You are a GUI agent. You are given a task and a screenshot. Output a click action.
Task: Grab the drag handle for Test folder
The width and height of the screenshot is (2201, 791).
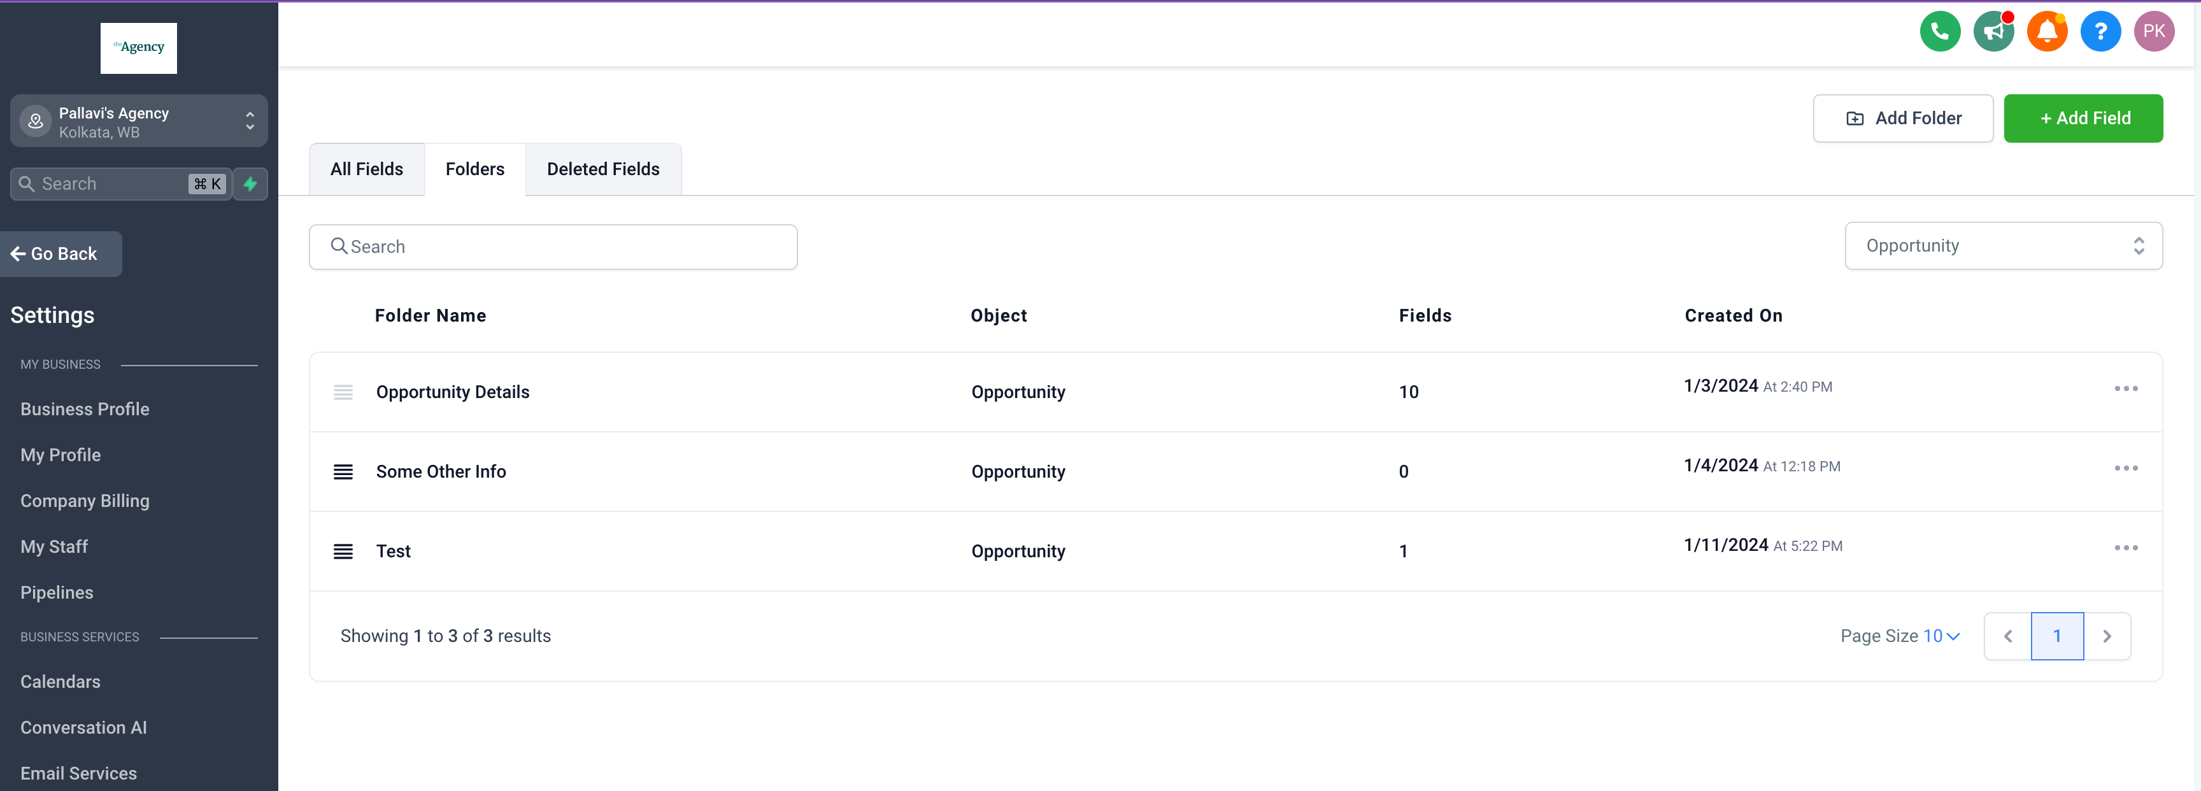[343, 551]
